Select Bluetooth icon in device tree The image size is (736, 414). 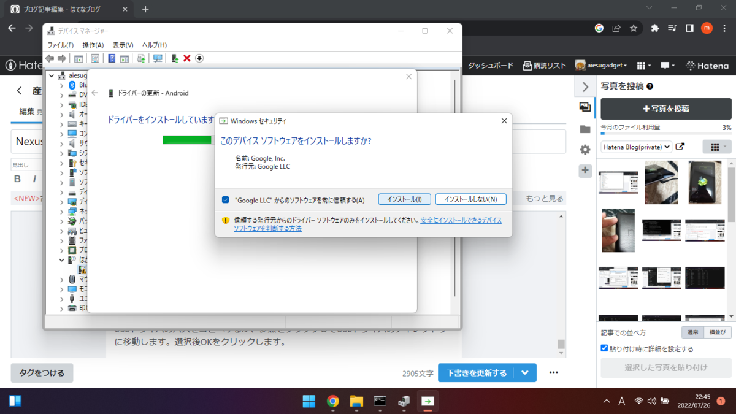(72, 85)
